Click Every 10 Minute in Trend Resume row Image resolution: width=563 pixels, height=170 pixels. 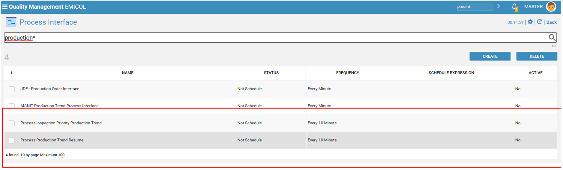pos(322,140)
